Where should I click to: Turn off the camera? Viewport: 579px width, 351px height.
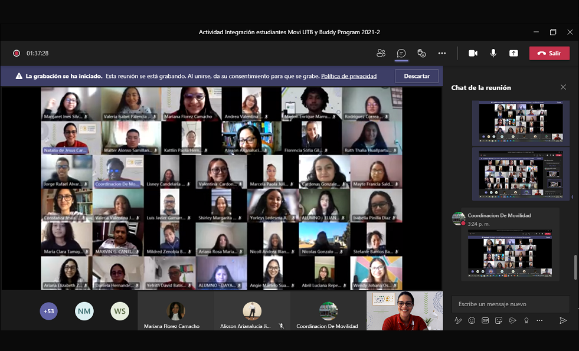click(473, 53)
